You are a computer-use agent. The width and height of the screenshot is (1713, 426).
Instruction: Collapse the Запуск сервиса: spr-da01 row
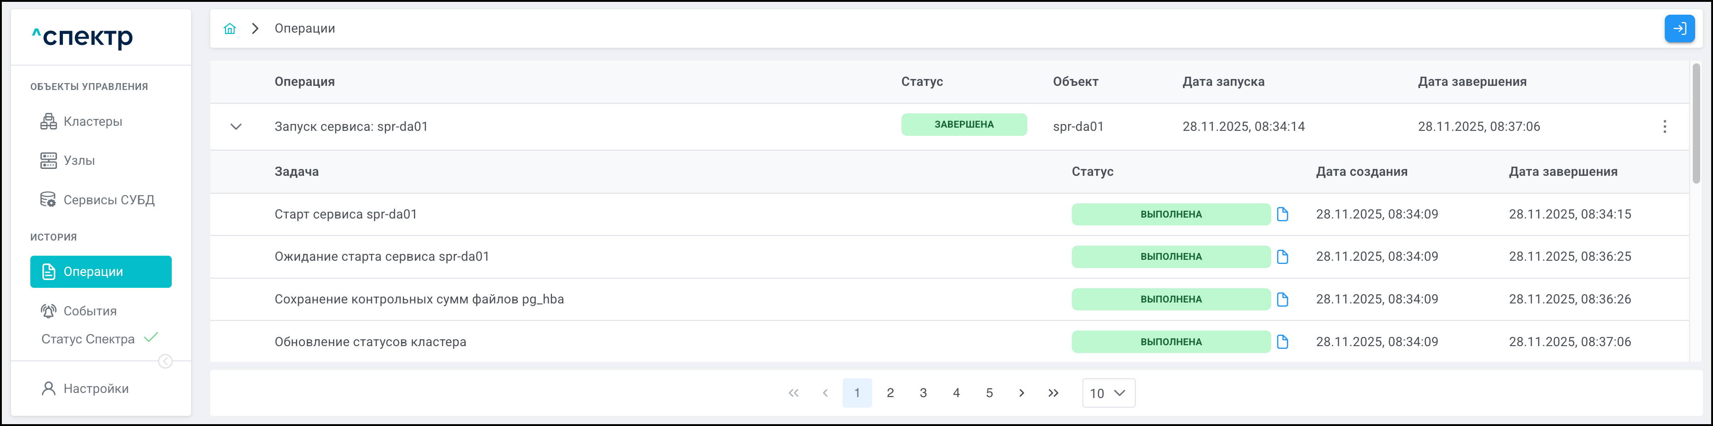[236, 126]
